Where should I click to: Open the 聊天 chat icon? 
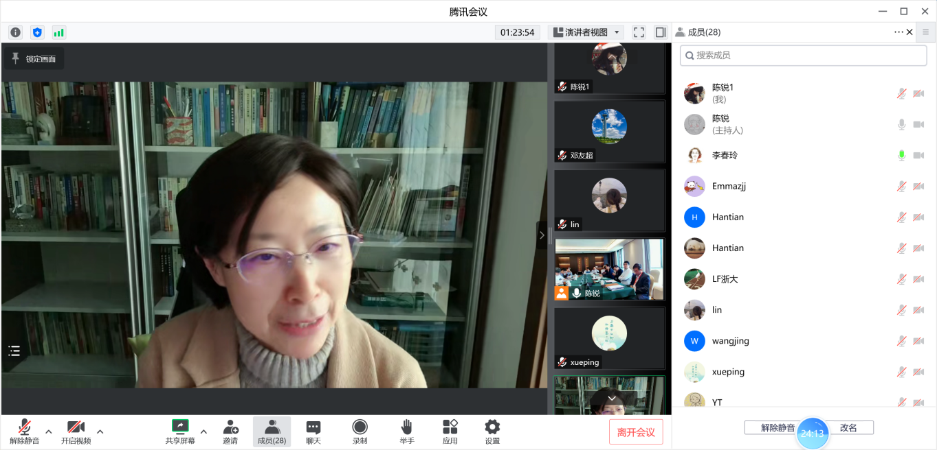point(313,432)
